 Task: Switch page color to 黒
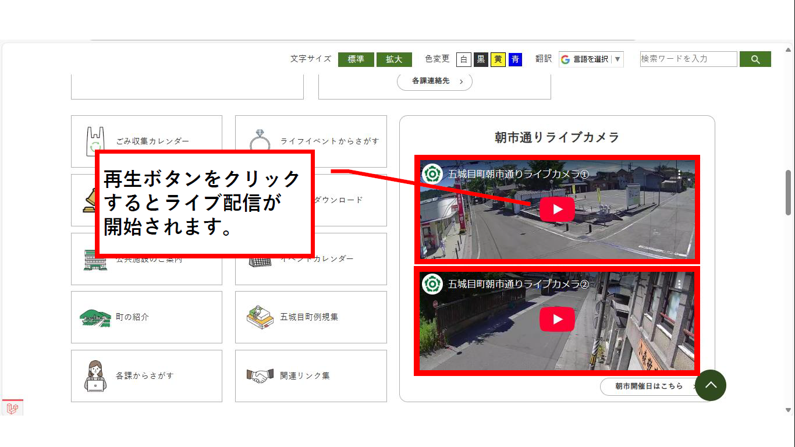481,59
